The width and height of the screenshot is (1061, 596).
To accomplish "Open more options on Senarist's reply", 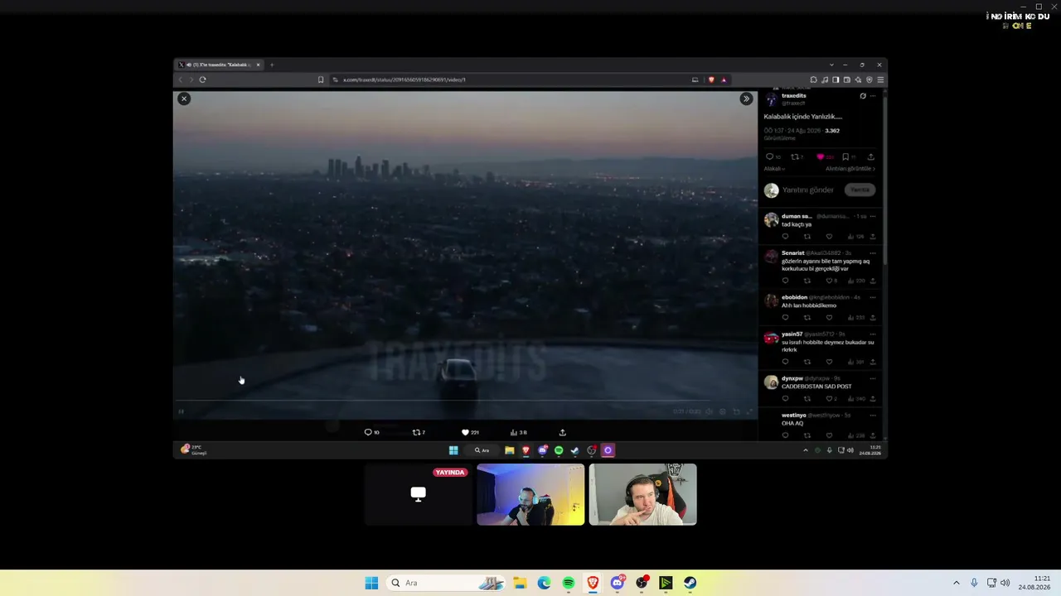I will click(x=873, y=252).
